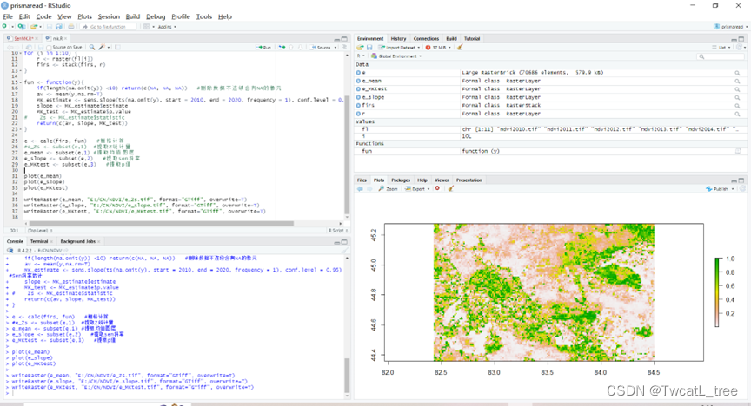This screenshot has height=406, width=751.
Task: Maximize the Environment pane
Action: coord(741,39)
